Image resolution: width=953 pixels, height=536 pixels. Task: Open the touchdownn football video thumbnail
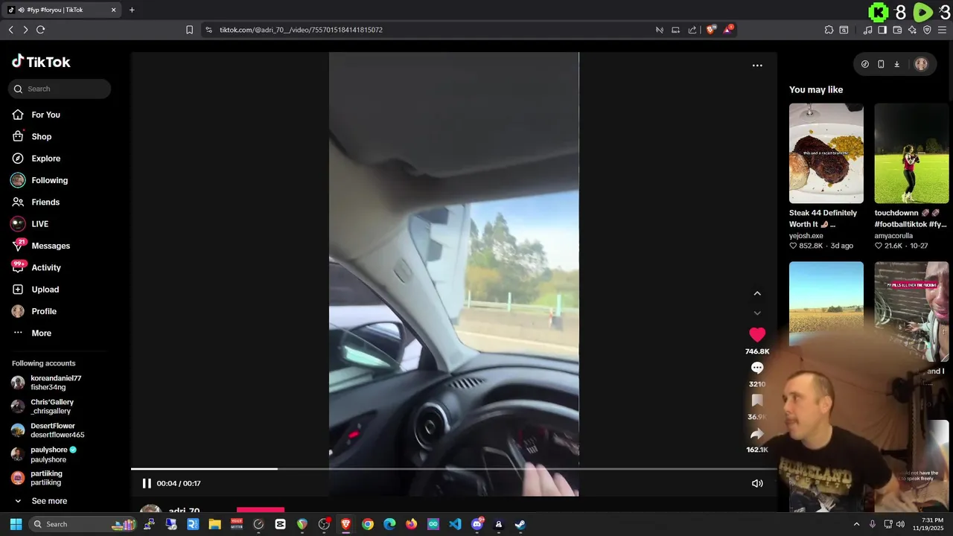[911, 153]
